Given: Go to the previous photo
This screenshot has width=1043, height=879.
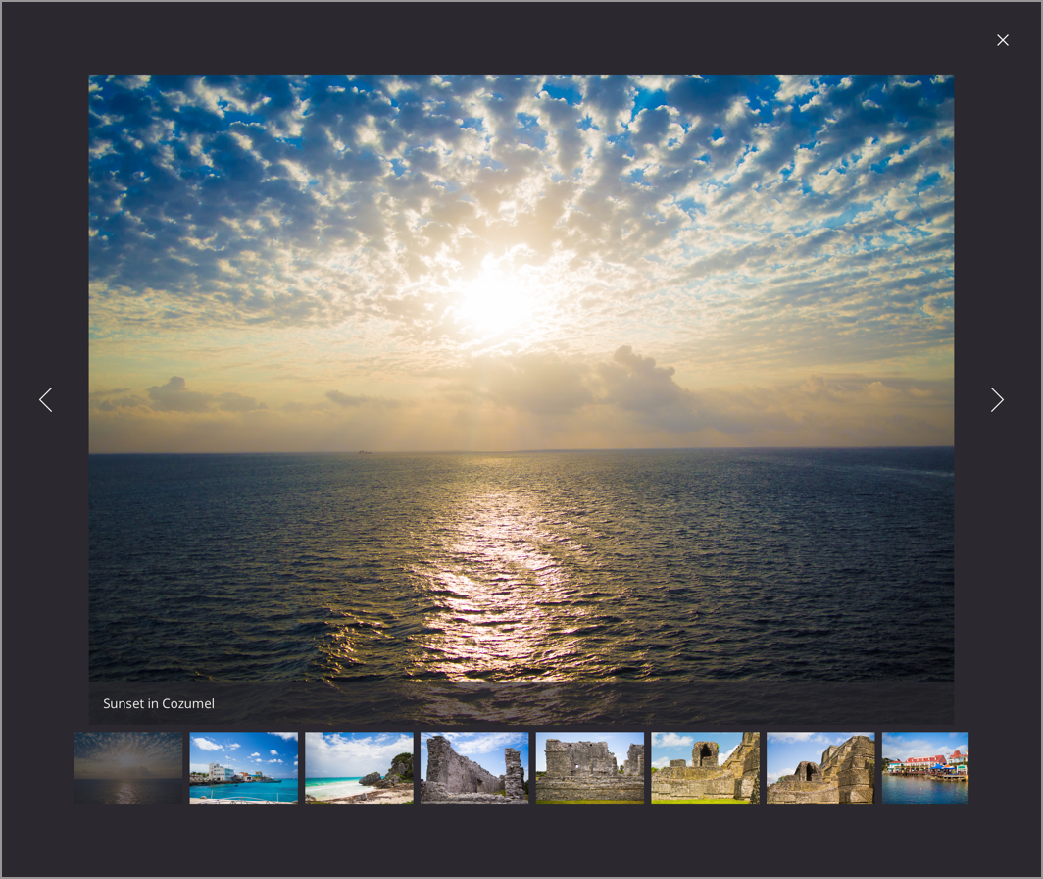Looking at the screenshot, I should 46,399.
